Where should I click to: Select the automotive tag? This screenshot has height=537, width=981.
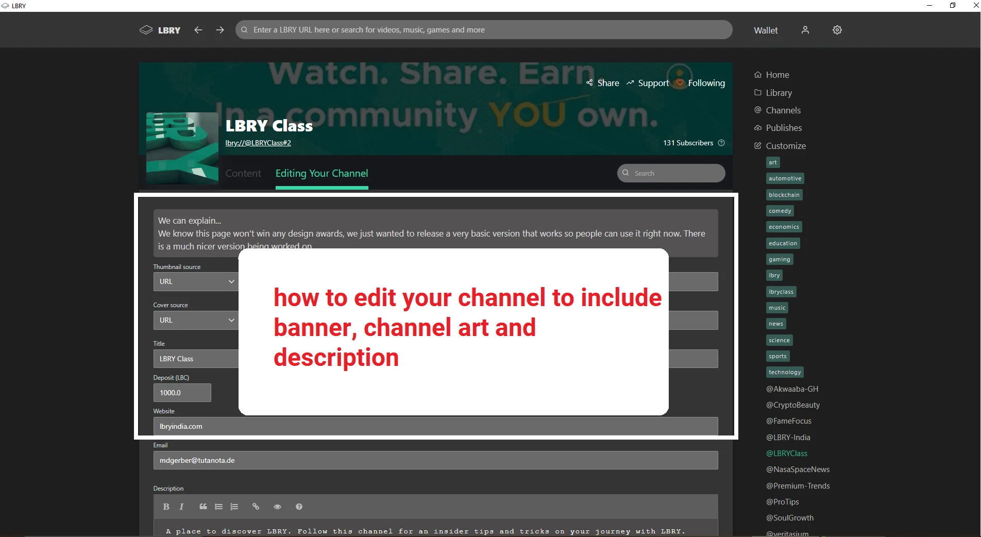pos(785,178)
